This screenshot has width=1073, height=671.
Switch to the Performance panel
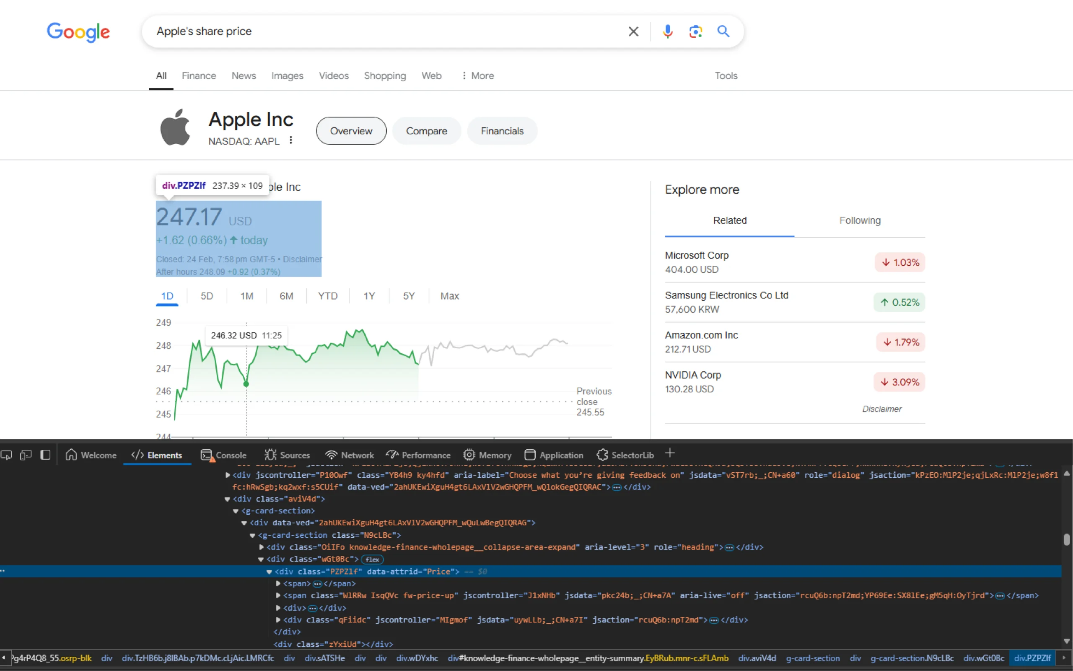click(418, 455)
